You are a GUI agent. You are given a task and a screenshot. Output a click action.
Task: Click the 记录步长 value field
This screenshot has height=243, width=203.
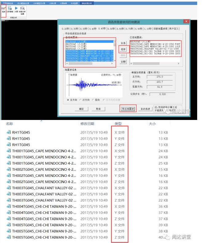click(x=162, y=94)
